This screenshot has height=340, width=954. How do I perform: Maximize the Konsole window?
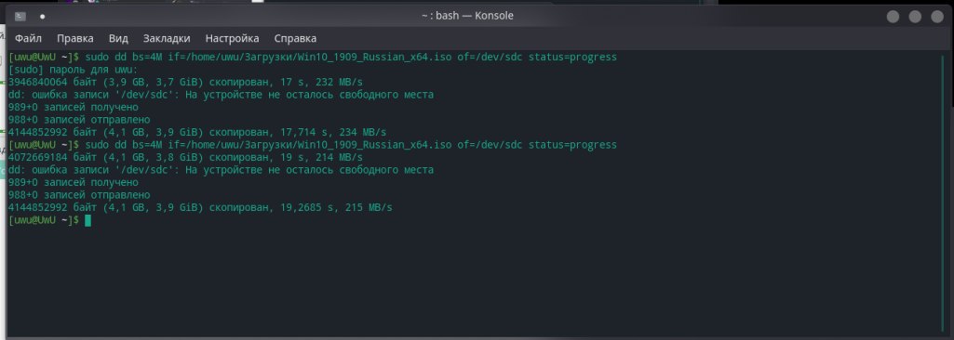pos(915,17)
